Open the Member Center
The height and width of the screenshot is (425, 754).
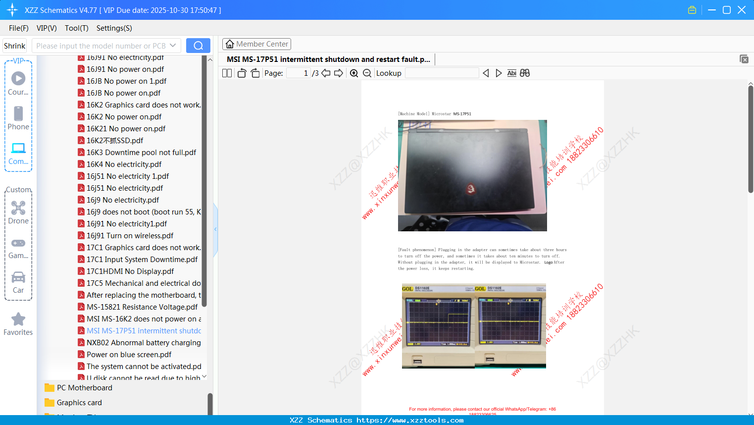point(256,44)
